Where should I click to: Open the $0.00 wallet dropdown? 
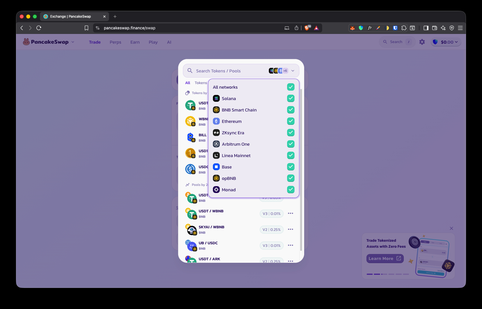pyautogui.click(x=446, y=42)
